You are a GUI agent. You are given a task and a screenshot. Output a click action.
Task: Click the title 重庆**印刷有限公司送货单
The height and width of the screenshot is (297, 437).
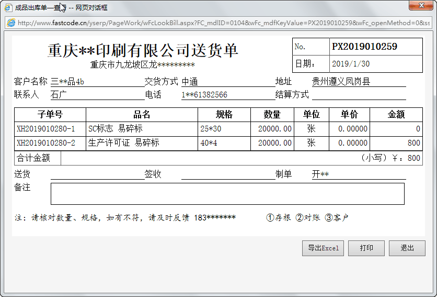(143, 51)
